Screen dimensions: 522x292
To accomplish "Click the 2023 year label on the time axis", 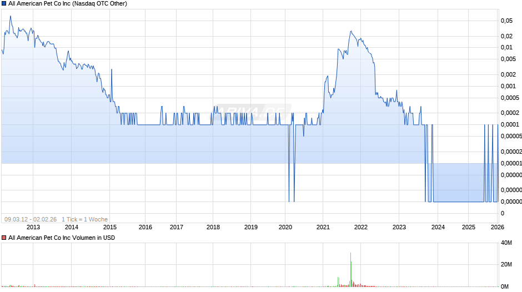I will (399, 227).
